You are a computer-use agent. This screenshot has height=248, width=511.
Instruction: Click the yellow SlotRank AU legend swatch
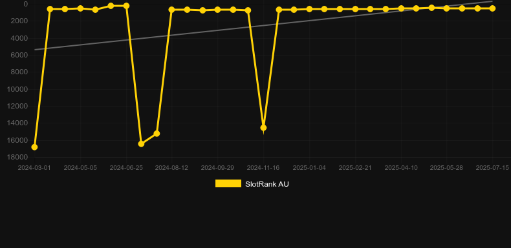[x=228, y=183]
